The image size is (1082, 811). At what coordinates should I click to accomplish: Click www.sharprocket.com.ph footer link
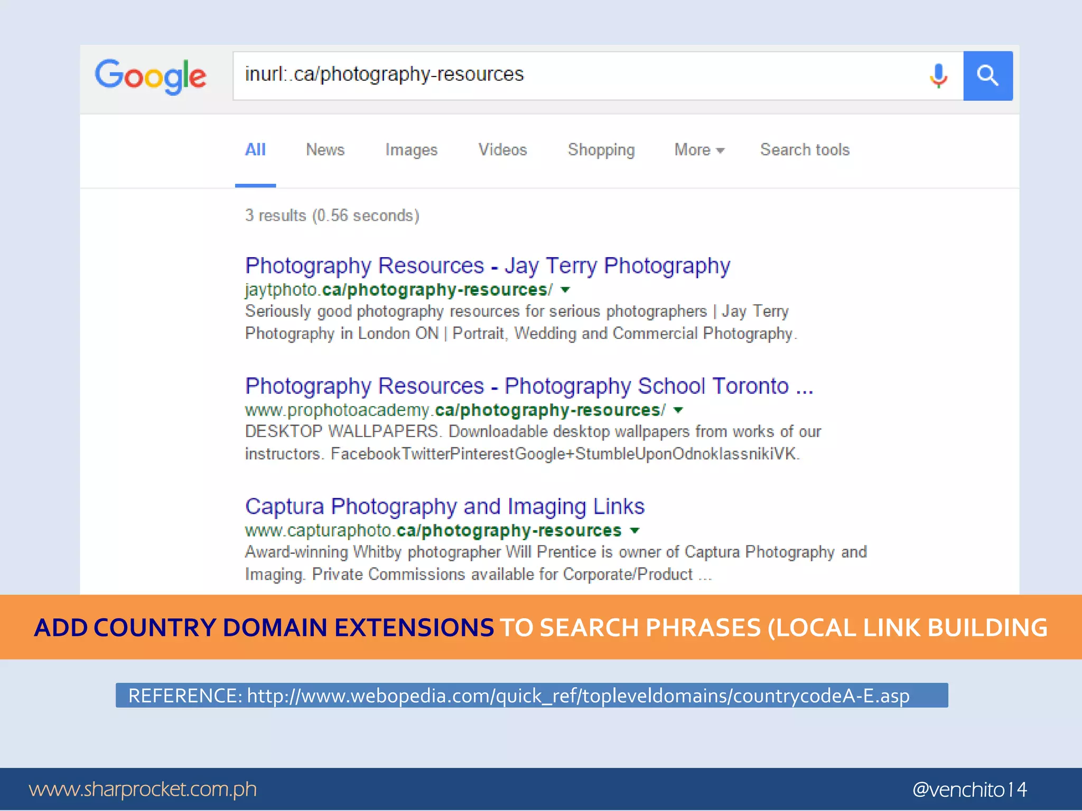[143, 789]
